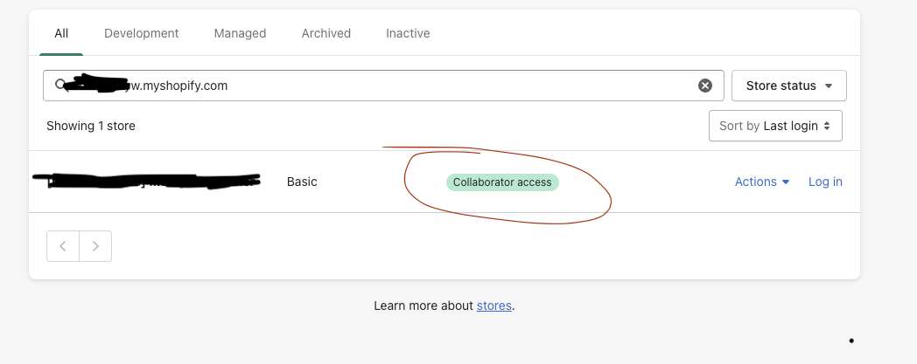The height and width of the screenshot is (364, 917).
Task: Select the blacked-out store name in the row
Action: click(146, 182)
